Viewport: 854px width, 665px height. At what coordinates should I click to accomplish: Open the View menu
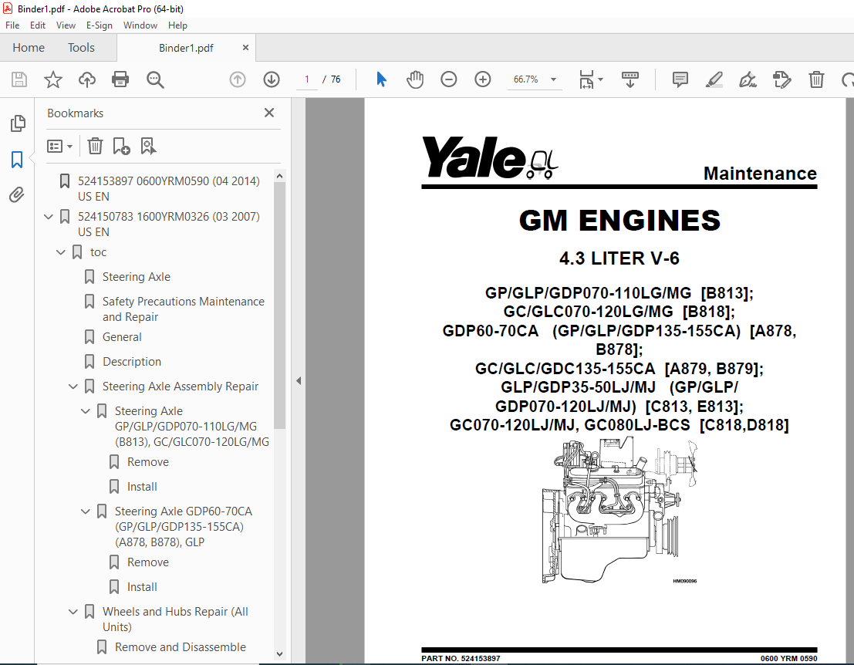pyautogui.click(x=66, y=25)
